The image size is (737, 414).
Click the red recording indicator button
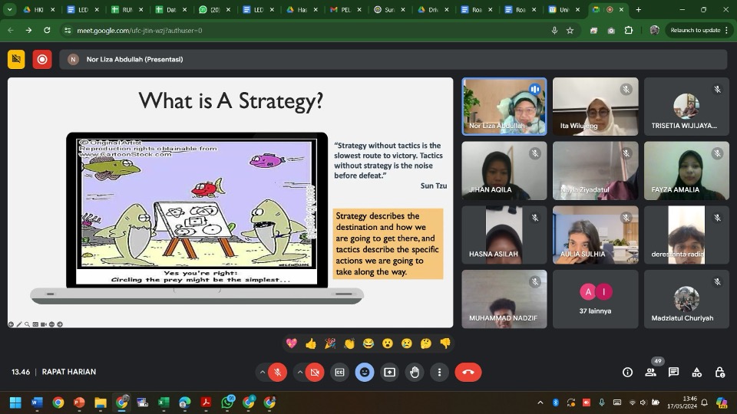(x=41, y=60)
